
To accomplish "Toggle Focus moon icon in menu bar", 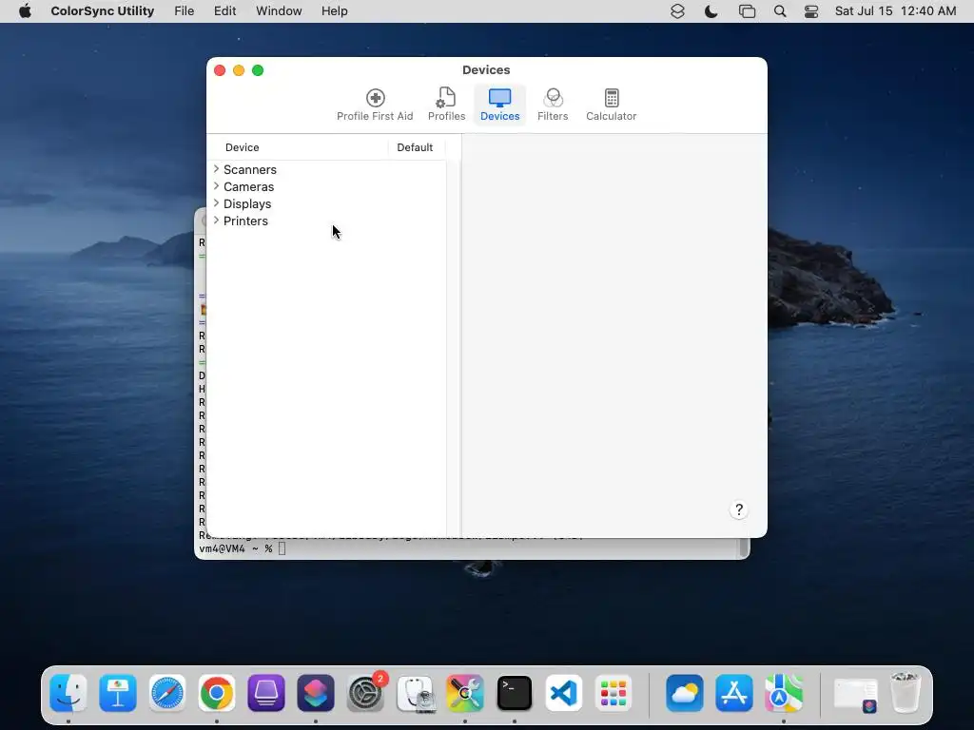I will [711, 11].
